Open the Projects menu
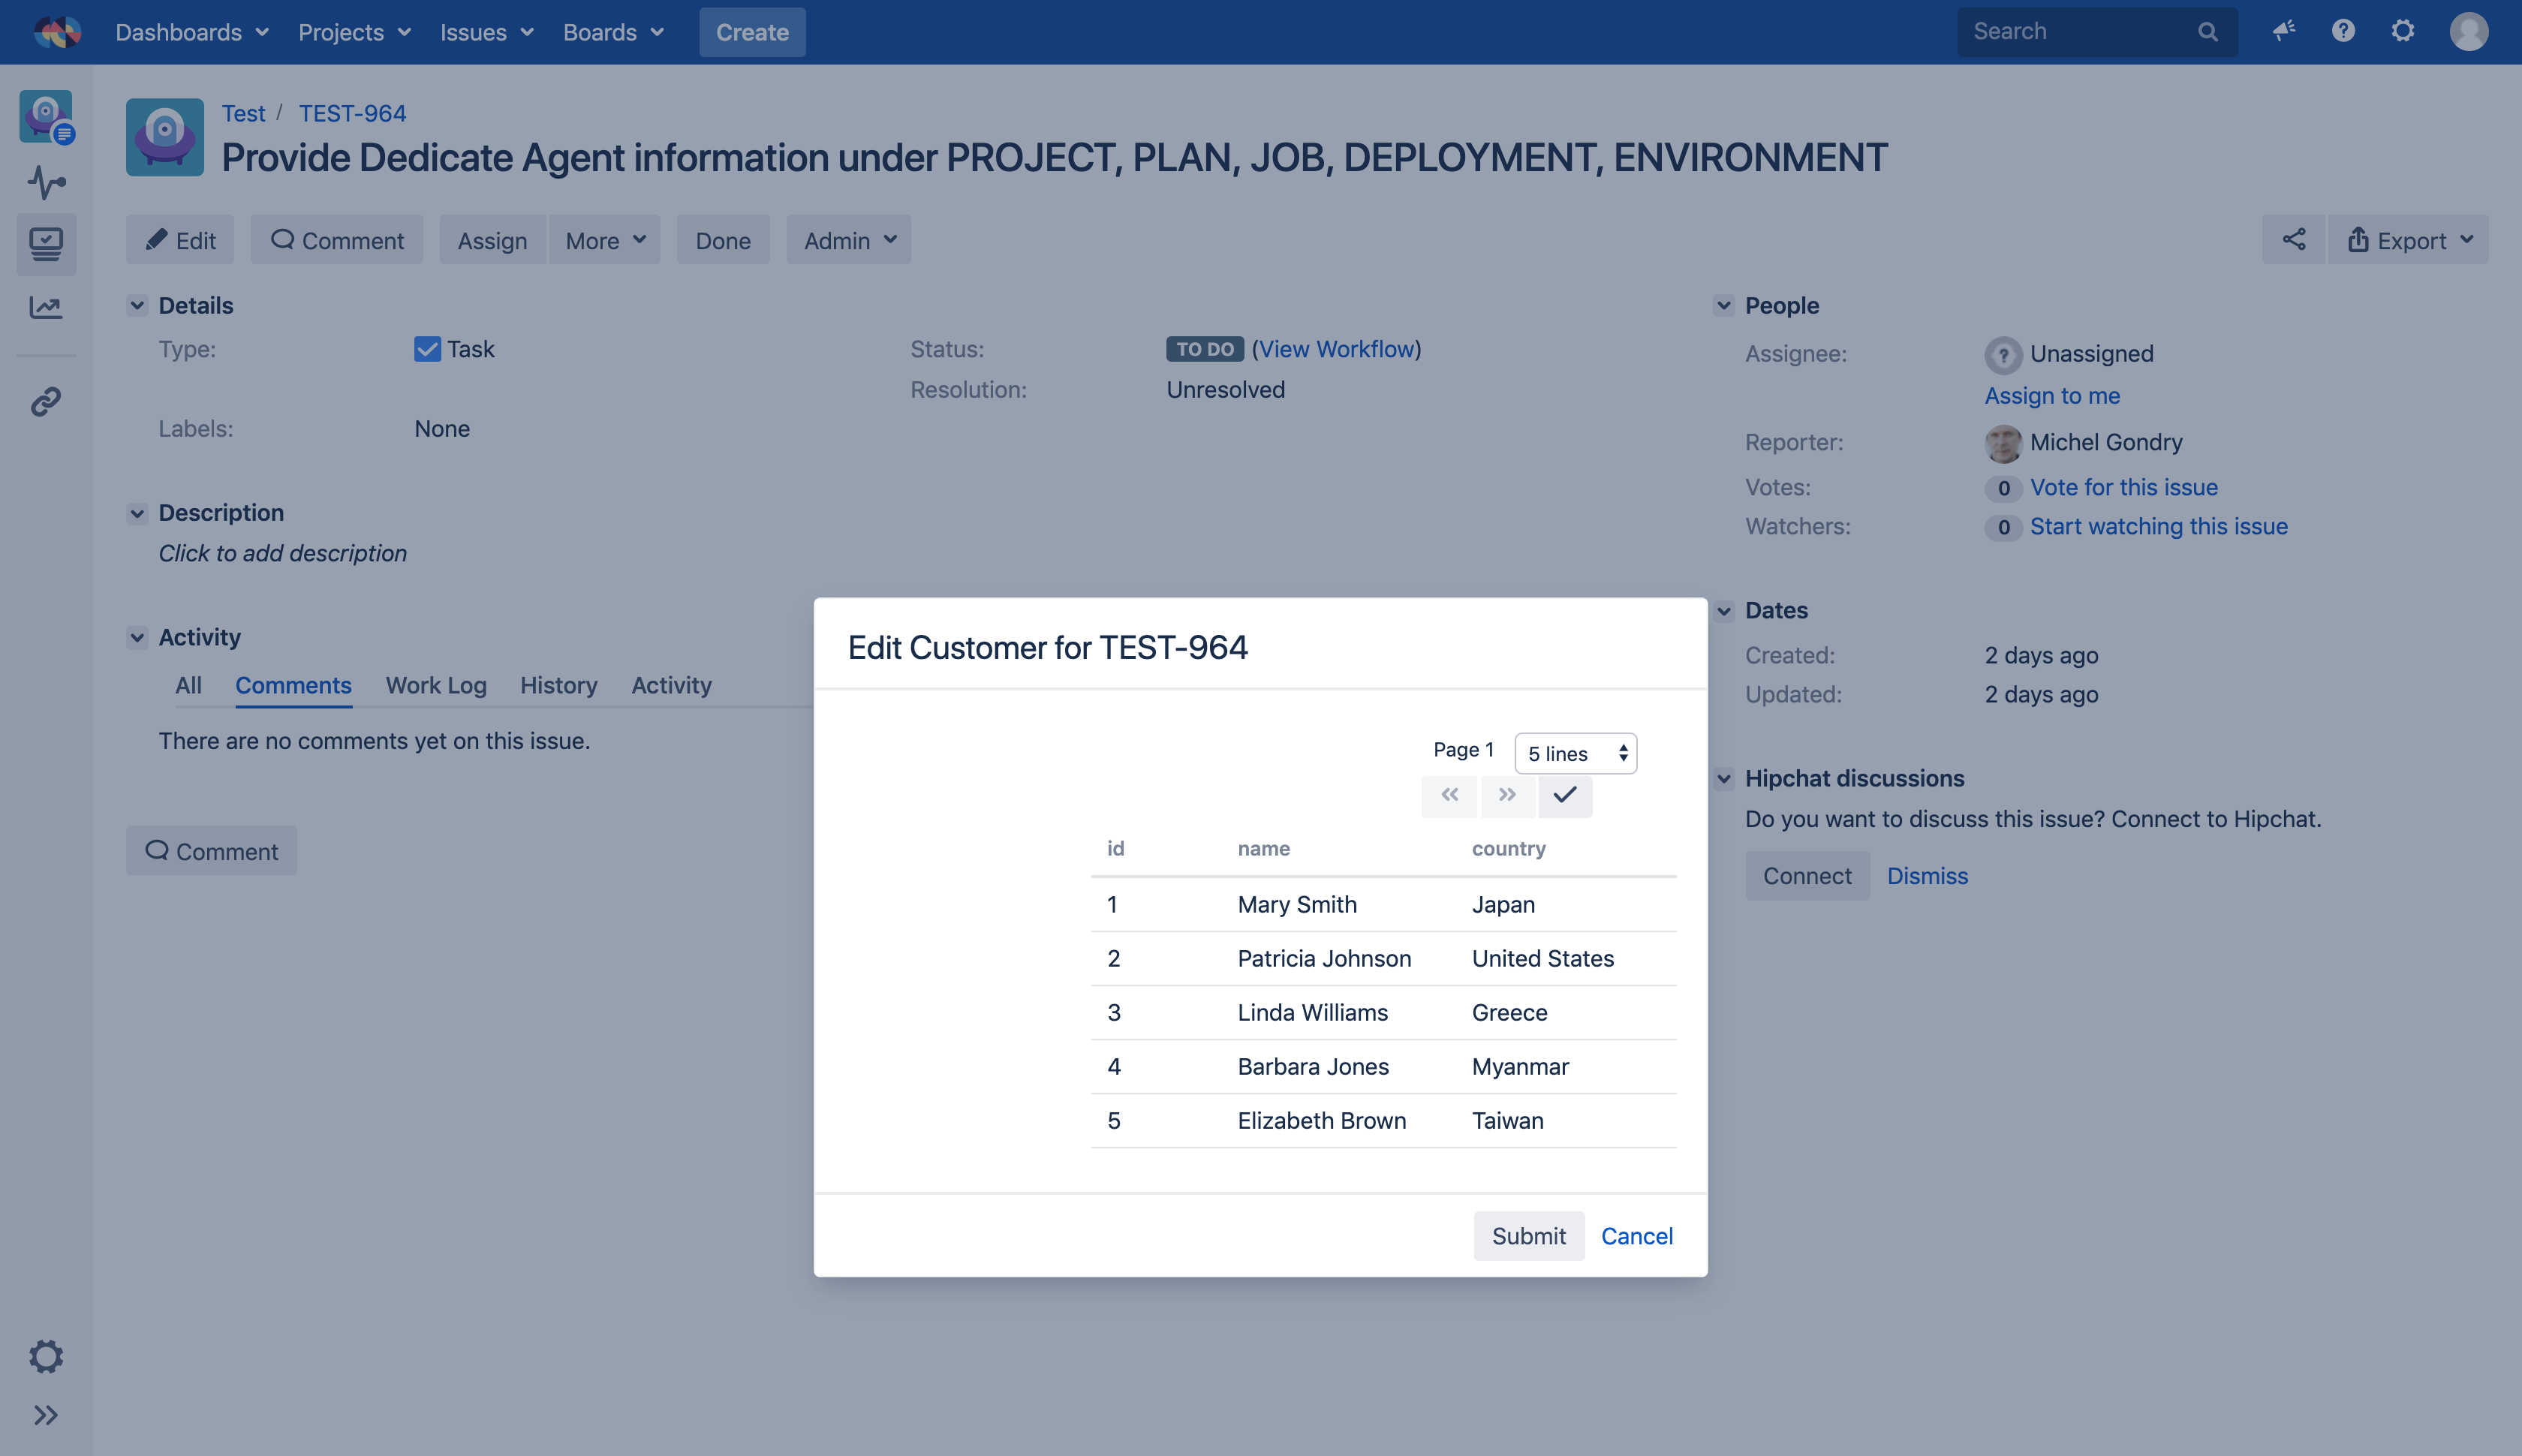The width and height of the screenshot is (2522, 1456). 354,32
